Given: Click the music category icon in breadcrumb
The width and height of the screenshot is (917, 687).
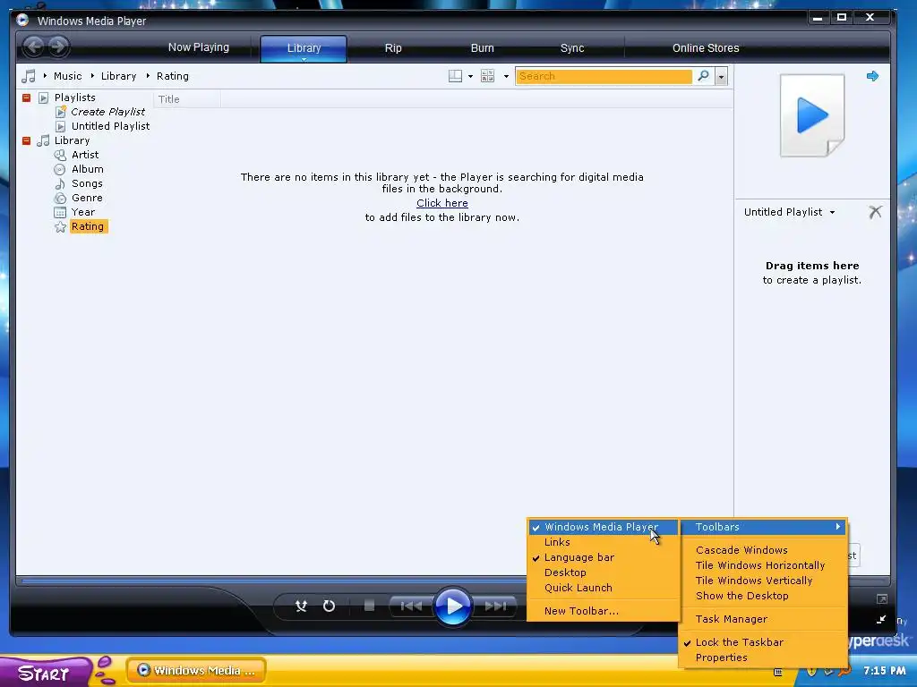Looking at the screenshot, I should (x=28, y=76).
